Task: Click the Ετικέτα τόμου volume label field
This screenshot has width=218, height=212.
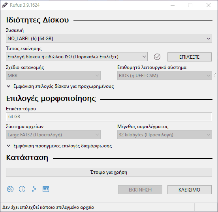Action: (x=109, y=117)
